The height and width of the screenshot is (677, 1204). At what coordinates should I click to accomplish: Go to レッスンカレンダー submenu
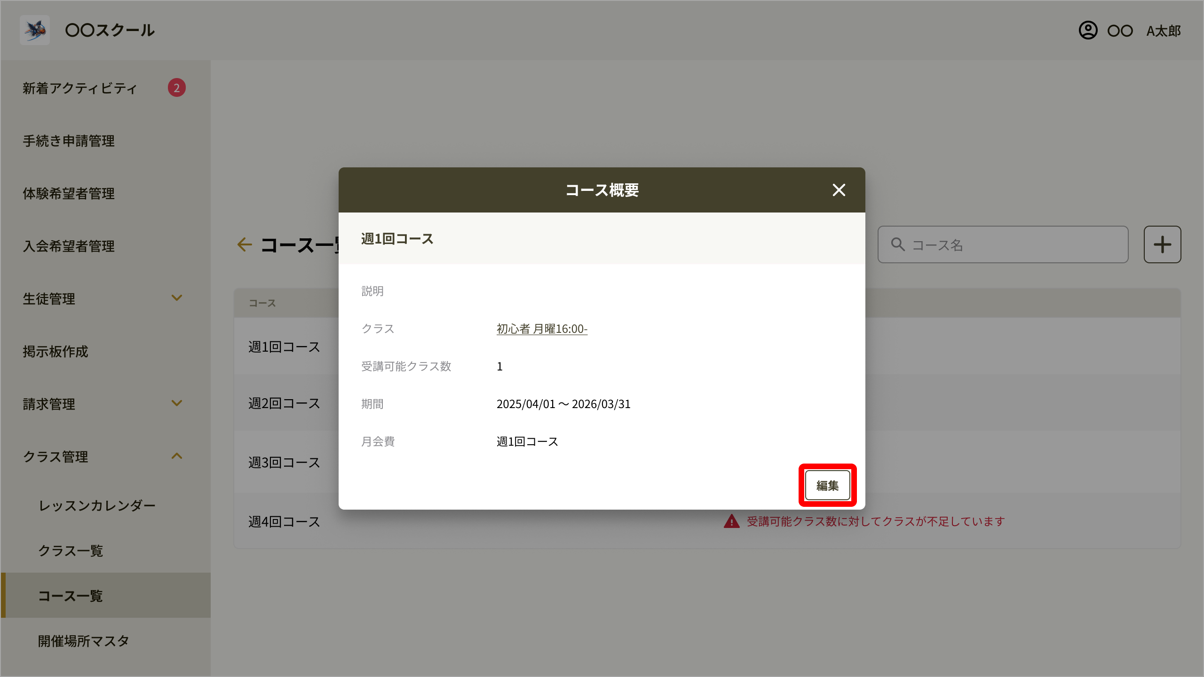tap(97, 506)
